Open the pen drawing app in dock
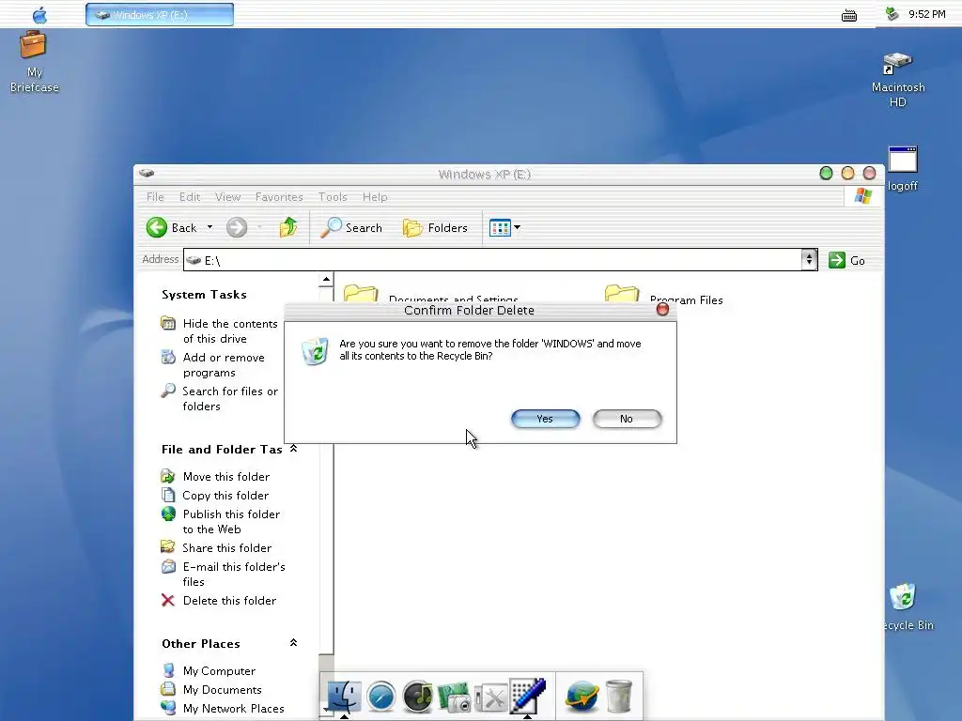This screenshot has height=721, width=962. (528, 696)
